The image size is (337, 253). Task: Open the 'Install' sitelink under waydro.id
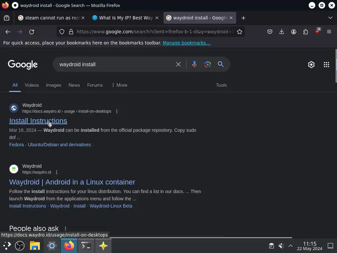pos(80,206)
